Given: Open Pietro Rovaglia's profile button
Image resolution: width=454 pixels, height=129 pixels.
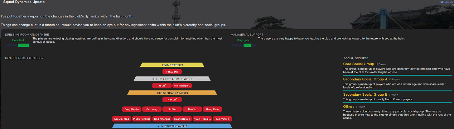Looking at the screenshot, I should point(142,119).
